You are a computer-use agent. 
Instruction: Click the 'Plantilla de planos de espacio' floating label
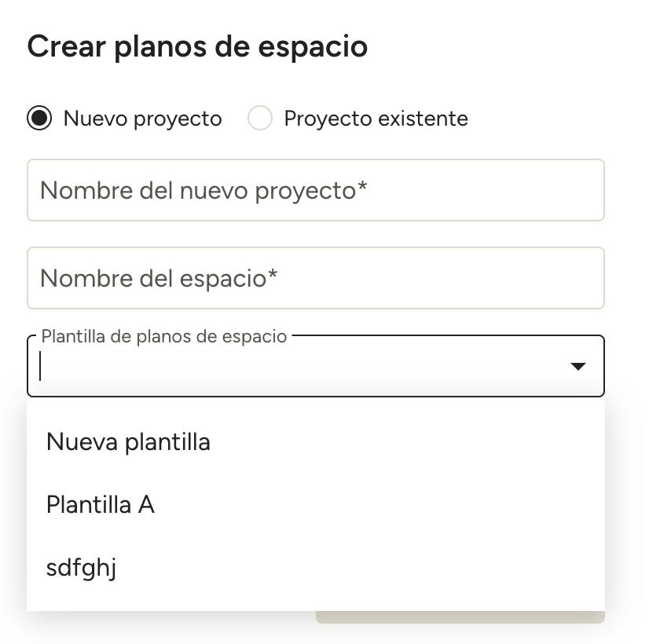tap(164, 336)
